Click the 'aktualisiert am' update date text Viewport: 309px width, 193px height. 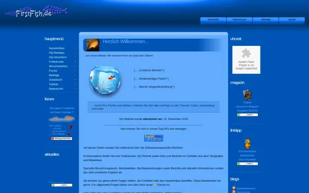[153, 119]
